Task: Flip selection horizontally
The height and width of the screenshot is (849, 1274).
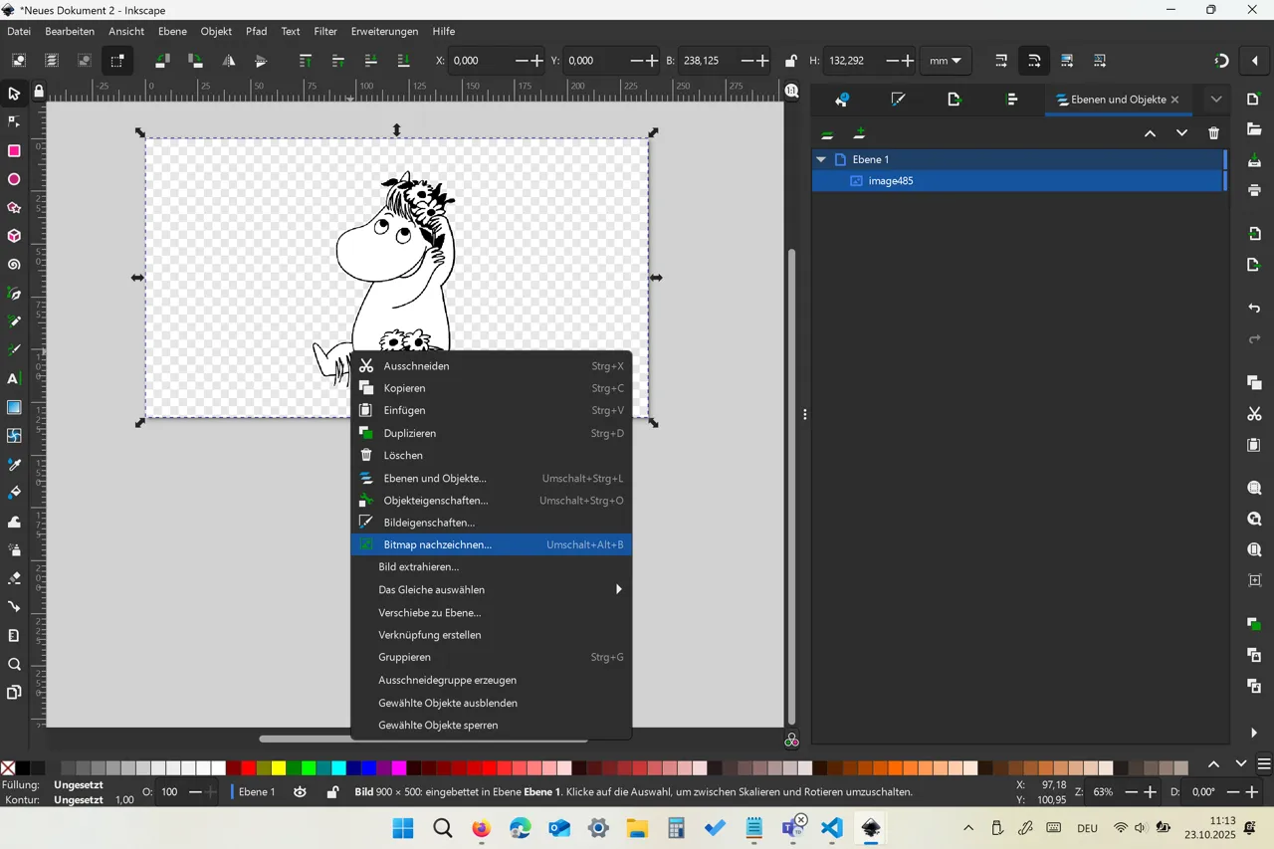Action: click(x=228, y=61)
